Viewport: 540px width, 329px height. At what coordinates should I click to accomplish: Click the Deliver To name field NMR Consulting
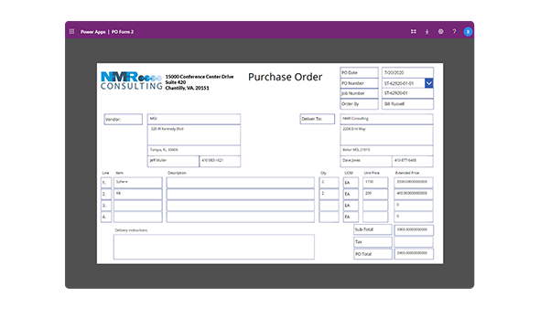[x=386, y=119]
